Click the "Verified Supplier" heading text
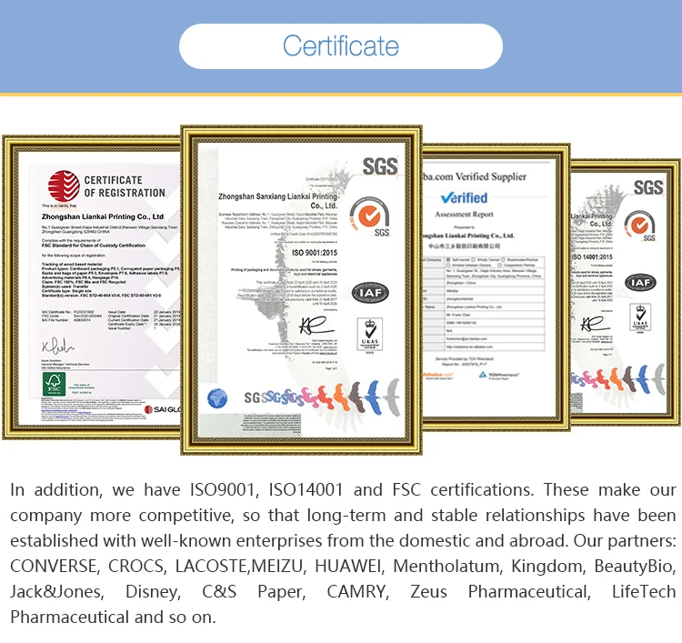The width and height of the screenshot is (682, 643). coord(491,176)
